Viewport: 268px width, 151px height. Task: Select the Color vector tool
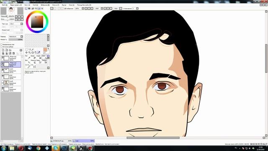point(44,57)
